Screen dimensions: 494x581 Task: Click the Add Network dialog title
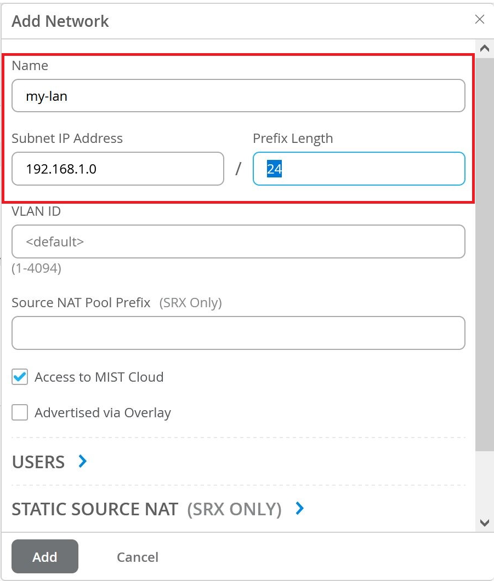tap(60, 21)
